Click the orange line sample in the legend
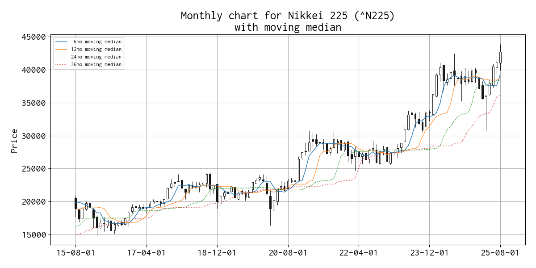Screen dimensions: 536x268 61,49
